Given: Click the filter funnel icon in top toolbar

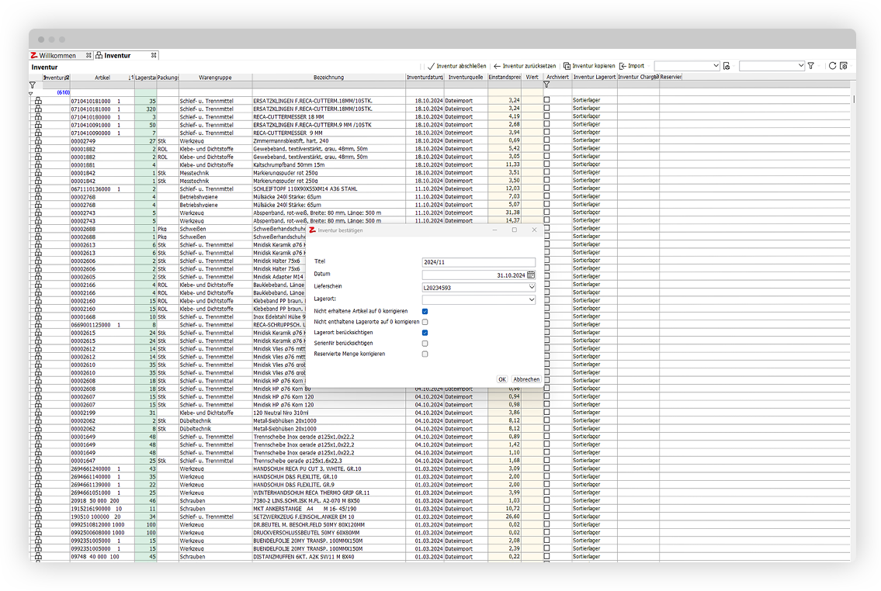Looking at the screenshot, I should [810, 67].
